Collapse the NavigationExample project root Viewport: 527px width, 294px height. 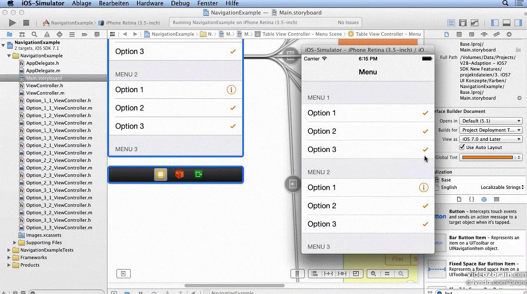(x=3, y=45)
